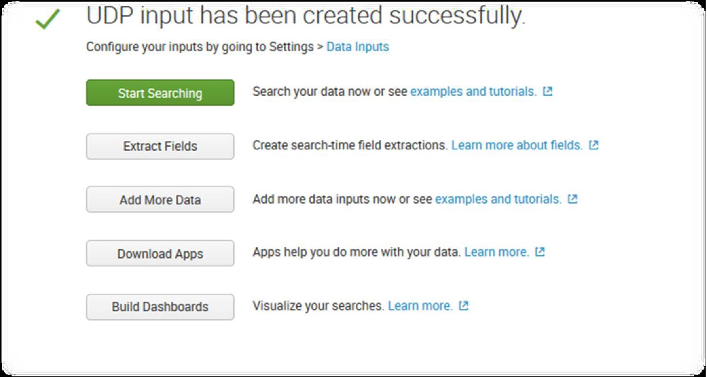Image resolution: width=707 pixels, height=377 pixels.
Task: Click the external link icon in Build Dashboards row
Action: tap(463, 305)
